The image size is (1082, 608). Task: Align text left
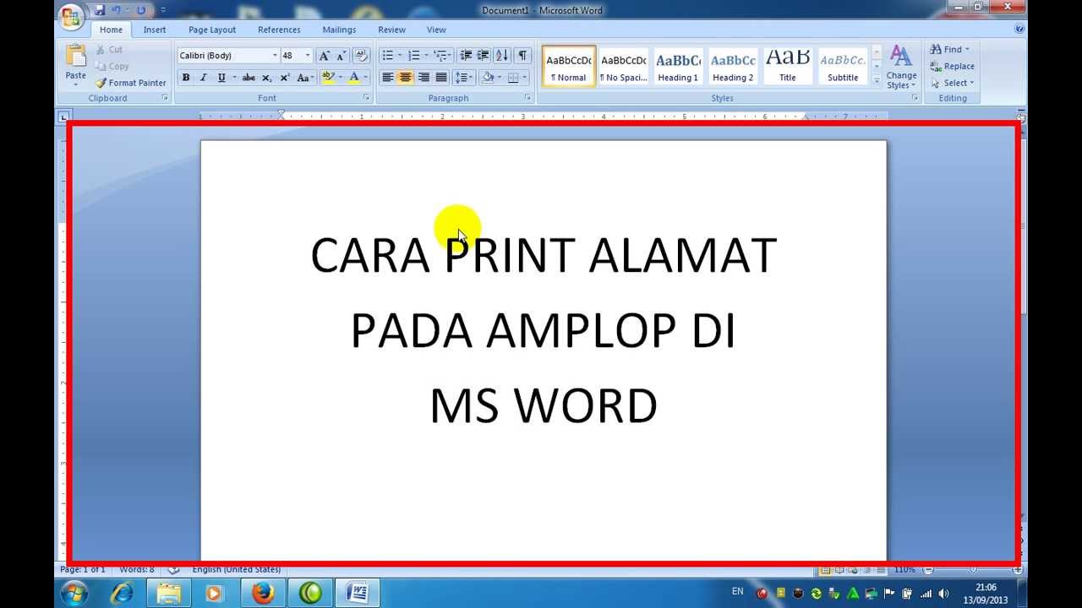pyautogui.click(x=388, y=78)
